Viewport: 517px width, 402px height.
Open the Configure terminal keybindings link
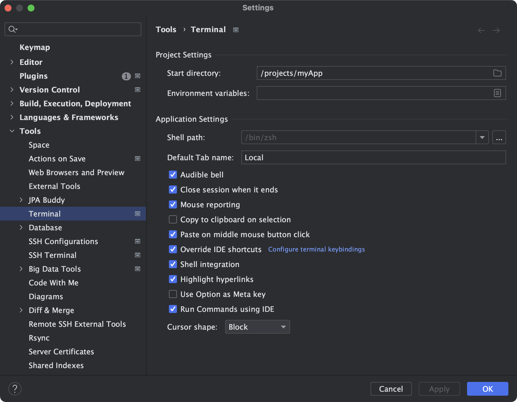click(316, 249)
